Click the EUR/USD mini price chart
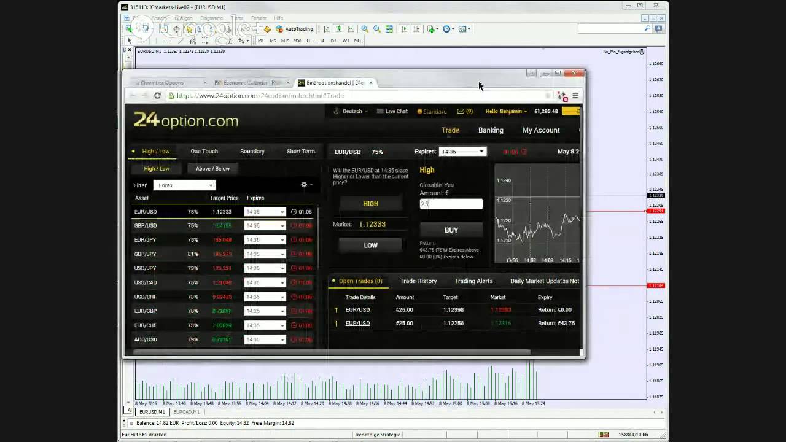 point(537,214)
